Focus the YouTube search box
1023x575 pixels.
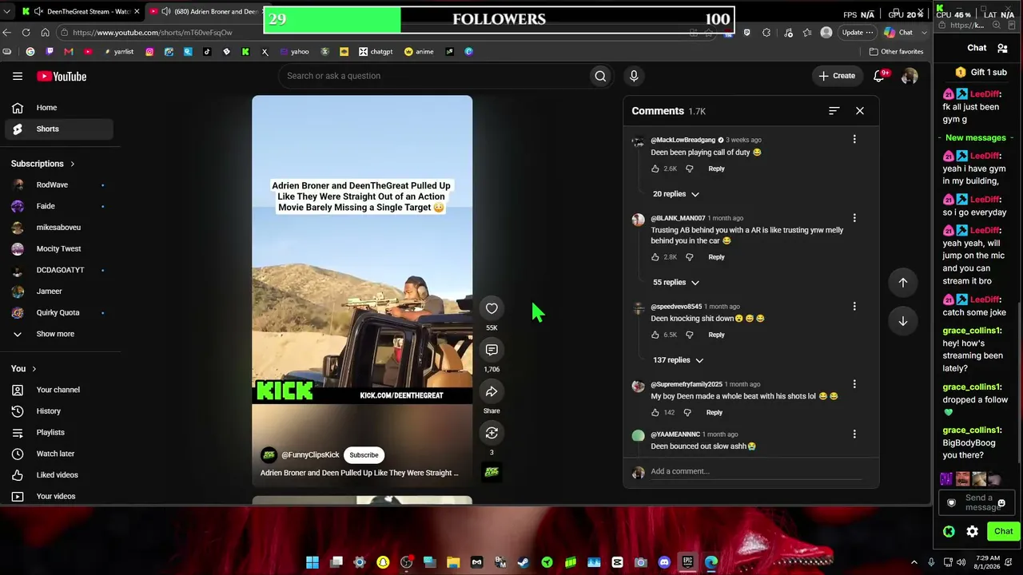coord(436,76)
